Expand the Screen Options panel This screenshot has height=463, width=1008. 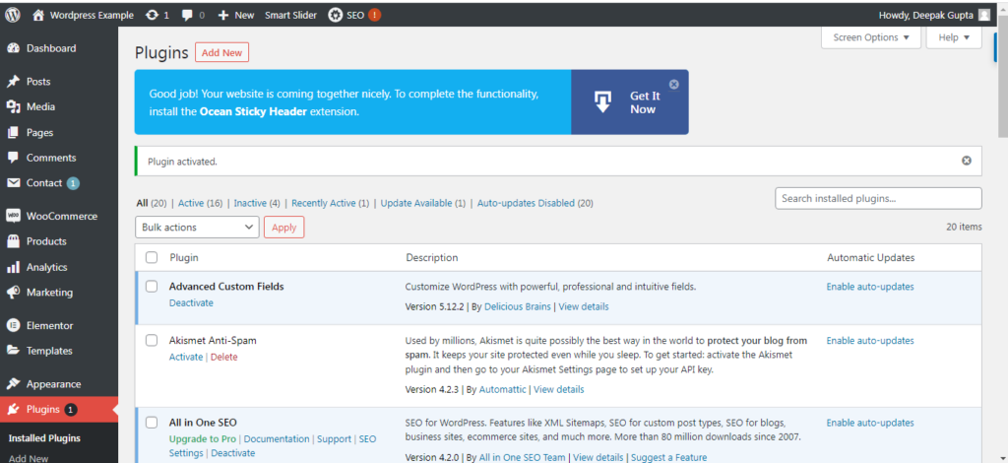(871, 37)
